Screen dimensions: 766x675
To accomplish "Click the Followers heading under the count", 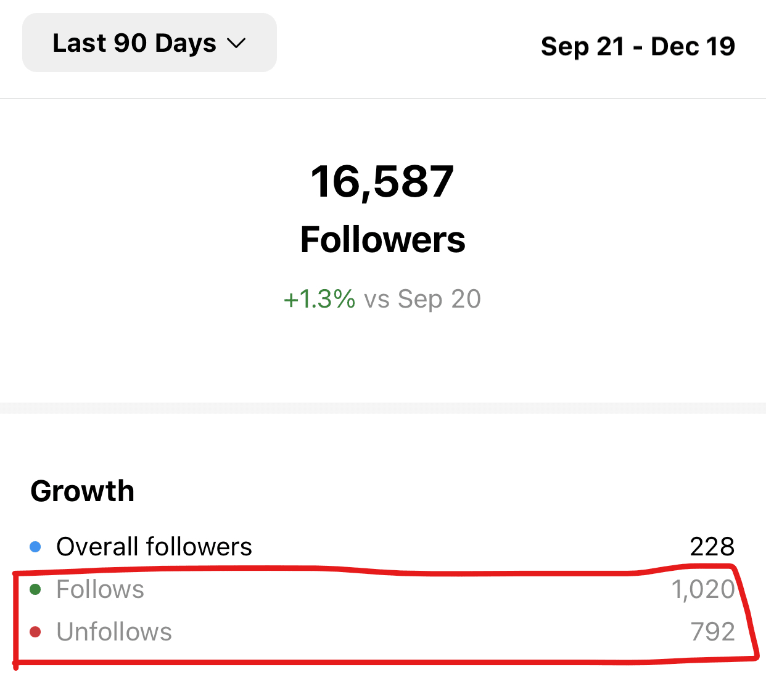I will [x=382, y=240].
